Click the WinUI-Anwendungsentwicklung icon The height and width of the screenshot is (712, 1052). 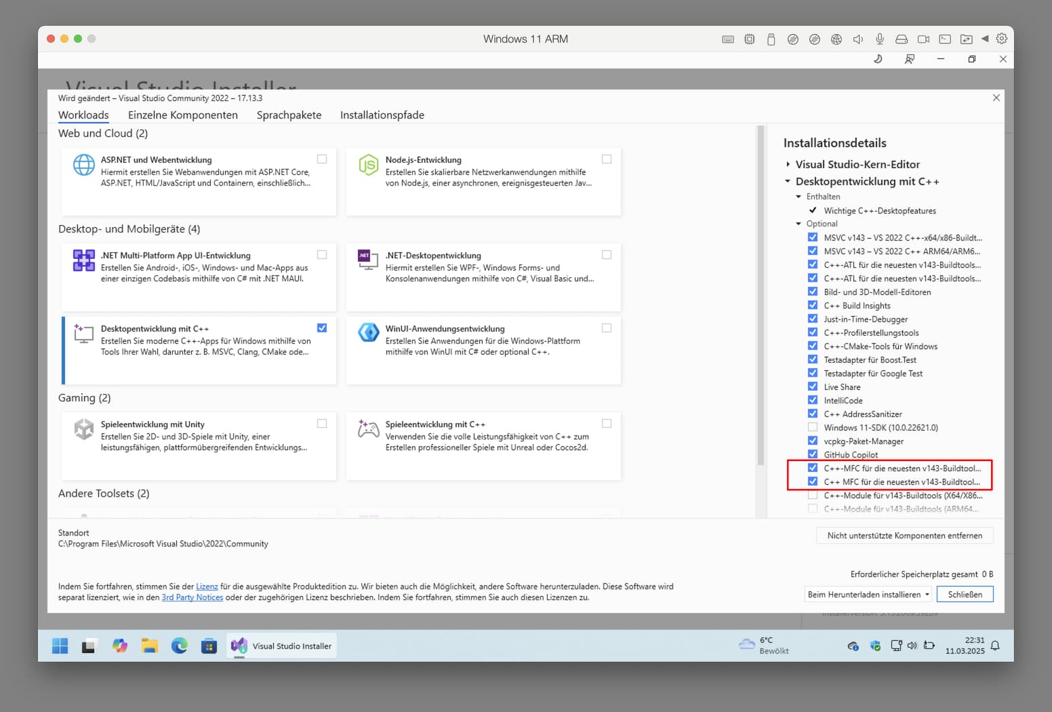tap(369, 332)
